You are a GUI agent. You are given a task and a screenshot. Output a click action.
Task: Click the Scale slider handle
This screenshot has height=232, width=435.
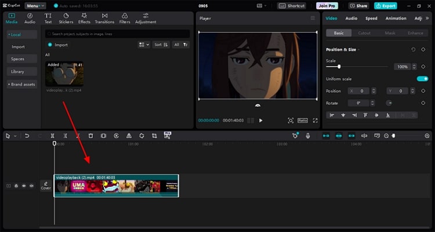click(x=339, y=67)
